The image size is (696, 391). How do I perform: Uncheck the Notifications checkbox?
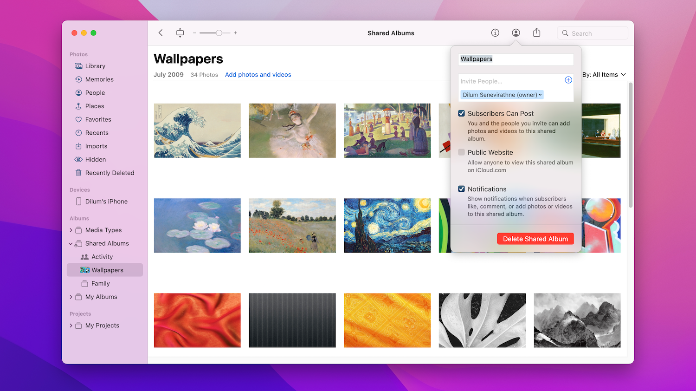pos(462,189)
